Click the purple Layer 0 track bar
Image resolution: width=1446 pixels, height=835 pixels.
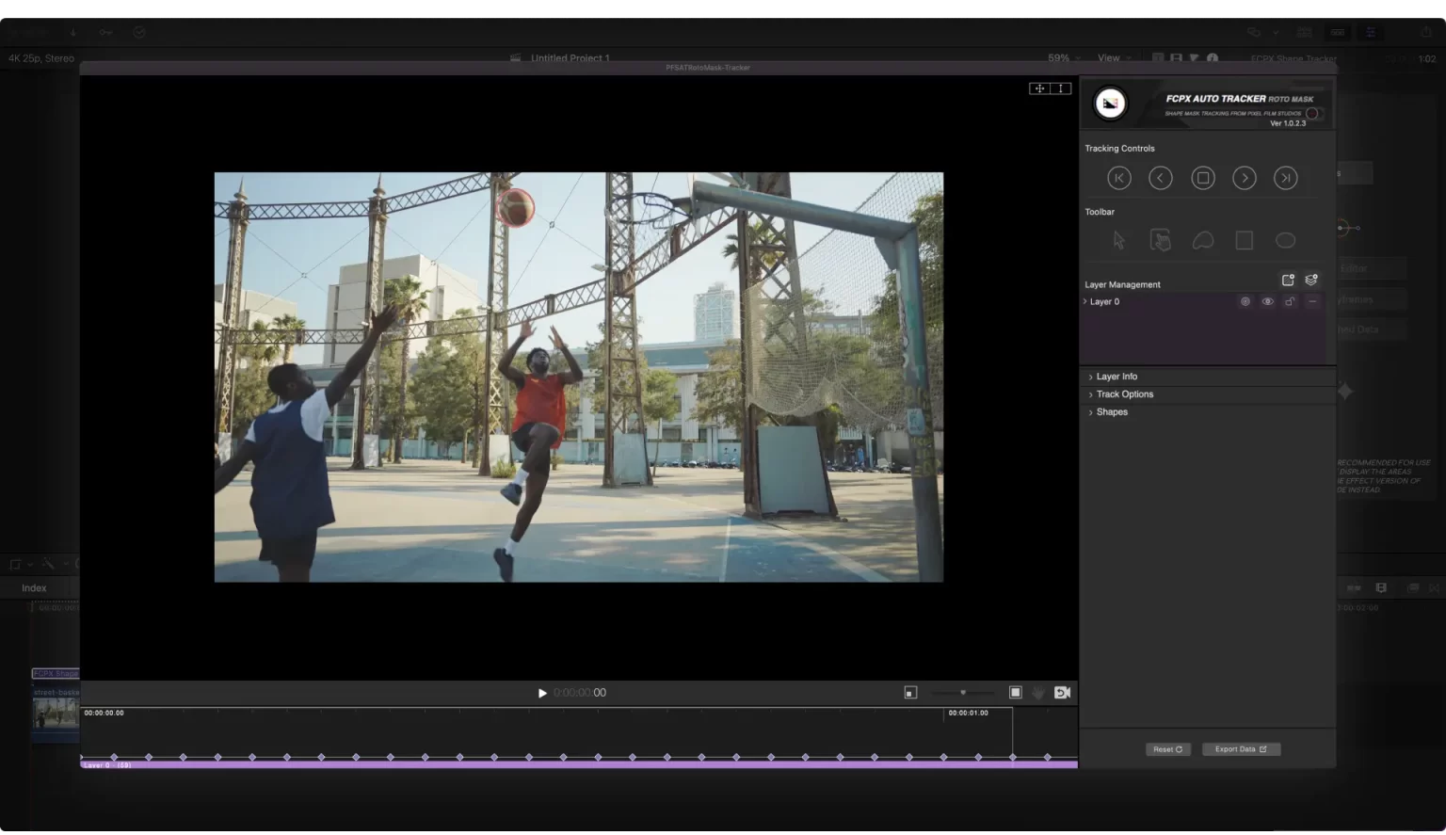coord(578,765)
